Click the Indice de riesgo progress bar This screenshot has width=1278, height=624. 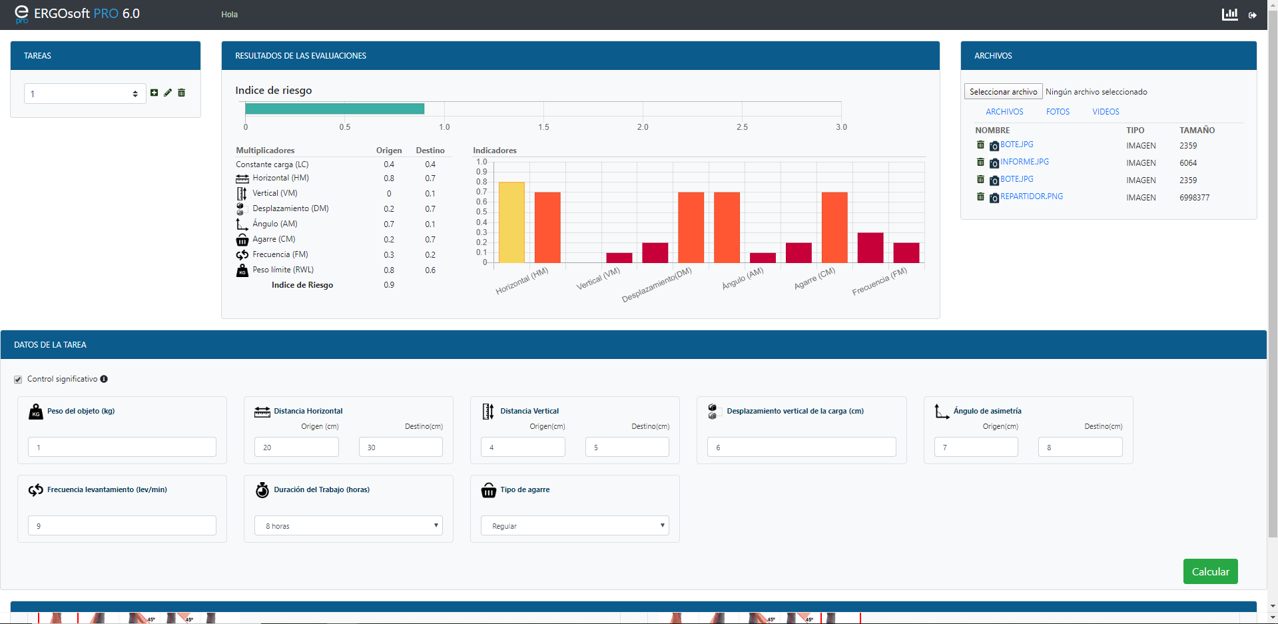coord(334,109)
